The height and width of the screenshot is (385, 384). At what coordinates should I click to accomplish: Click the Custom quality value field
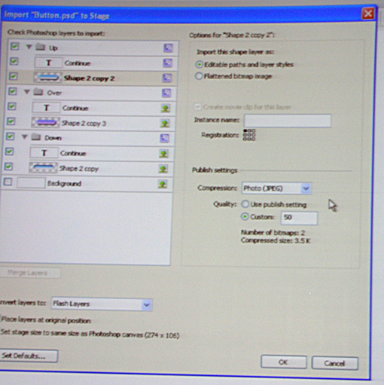[299, 218]
